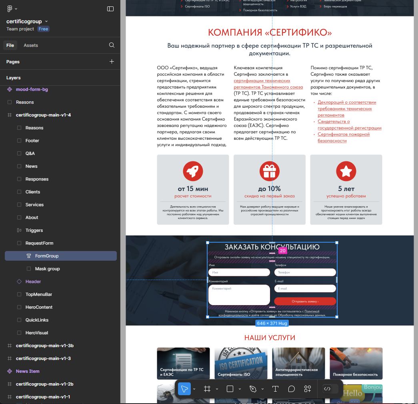Select the certificogroup-main-v1-1 frame layer
Screen dimensions: 418x404
coord(43,397)
